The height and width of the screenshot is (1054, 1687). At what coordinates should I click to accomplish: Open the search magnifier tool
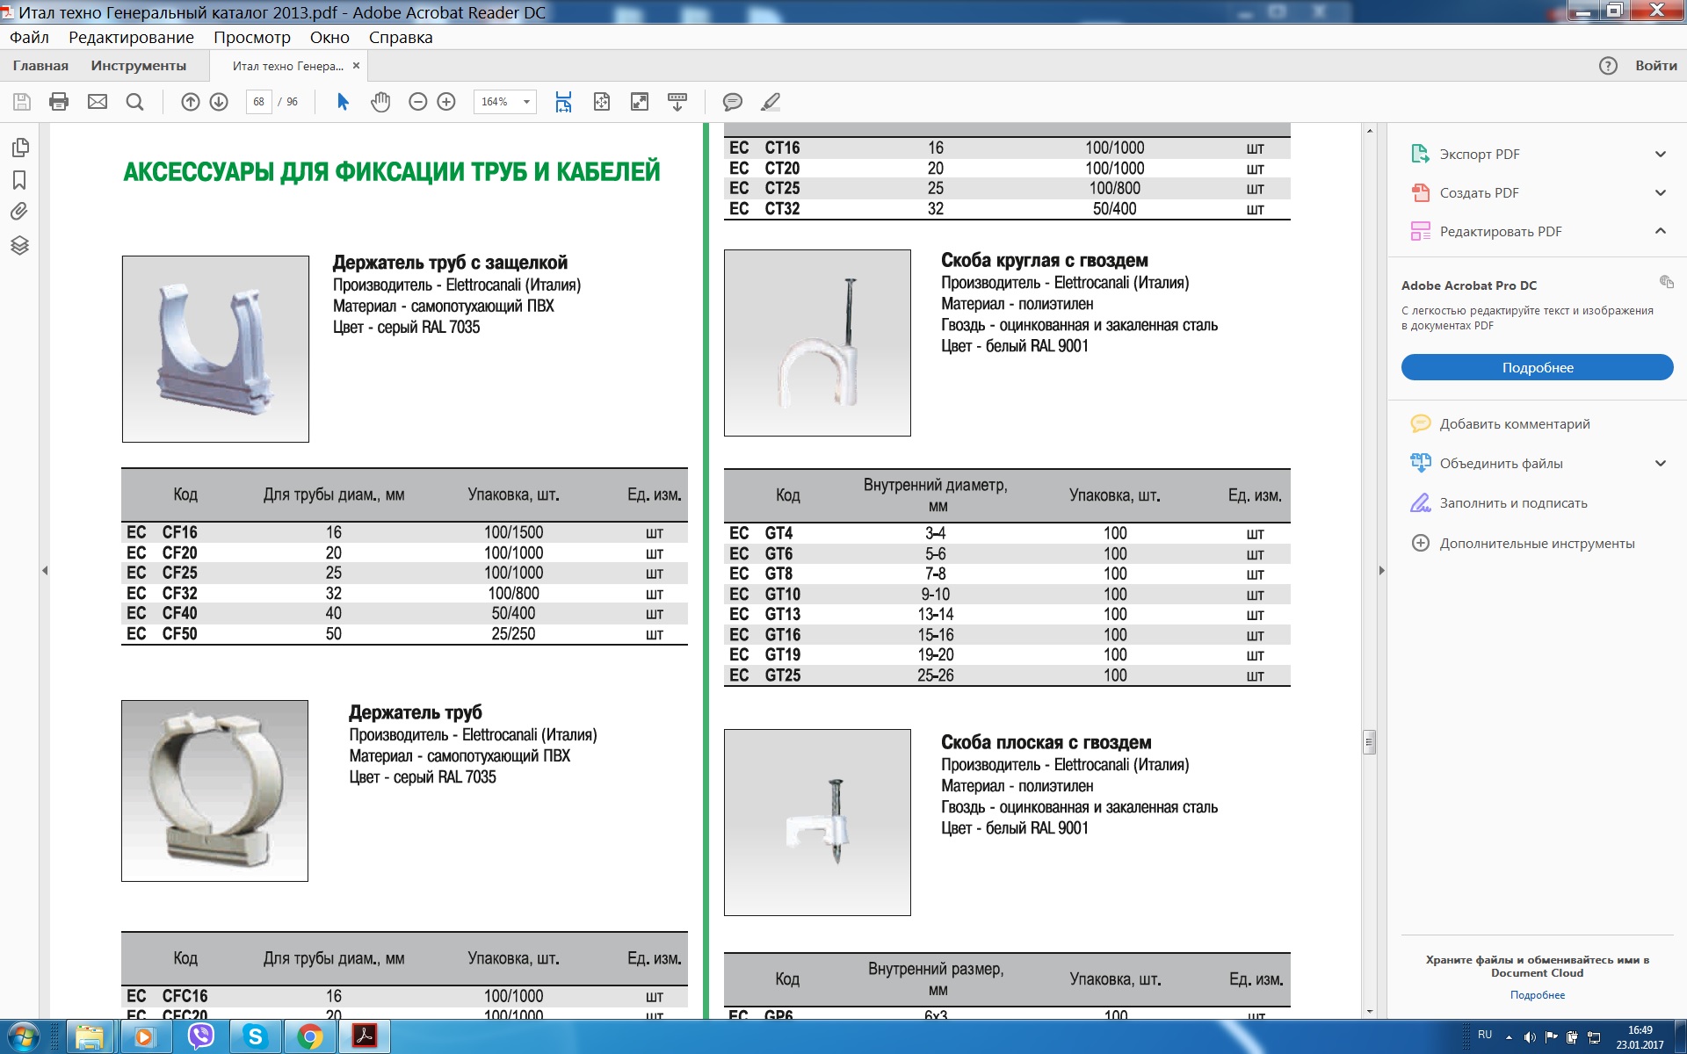134,102
